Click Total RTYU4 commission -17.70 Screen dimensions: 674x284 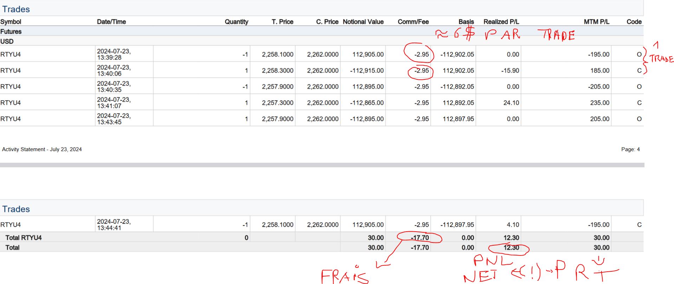click(x=420, y=238)
